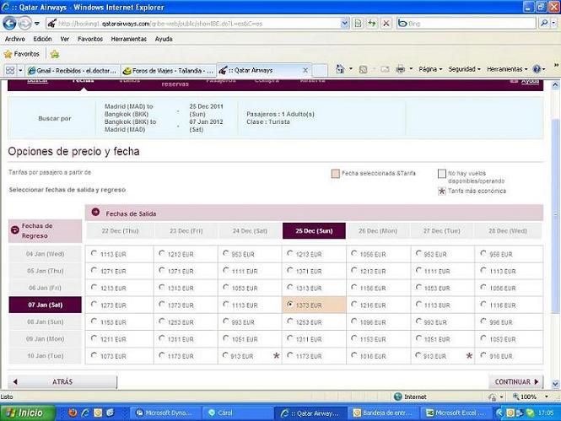Viewport: 561px width, 421px height.
Task: Click the ATRÁS back button
Action: point(62,381)
